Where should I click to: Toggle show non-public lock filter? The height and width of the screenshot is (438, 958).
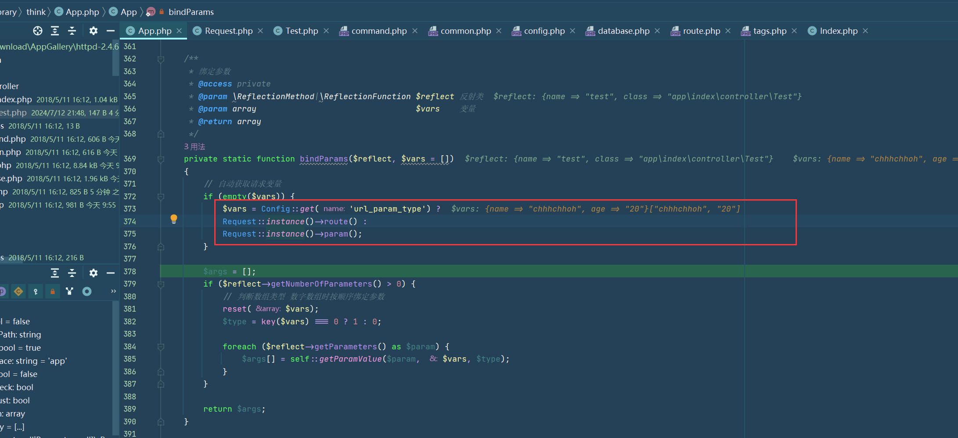point(53,291)
